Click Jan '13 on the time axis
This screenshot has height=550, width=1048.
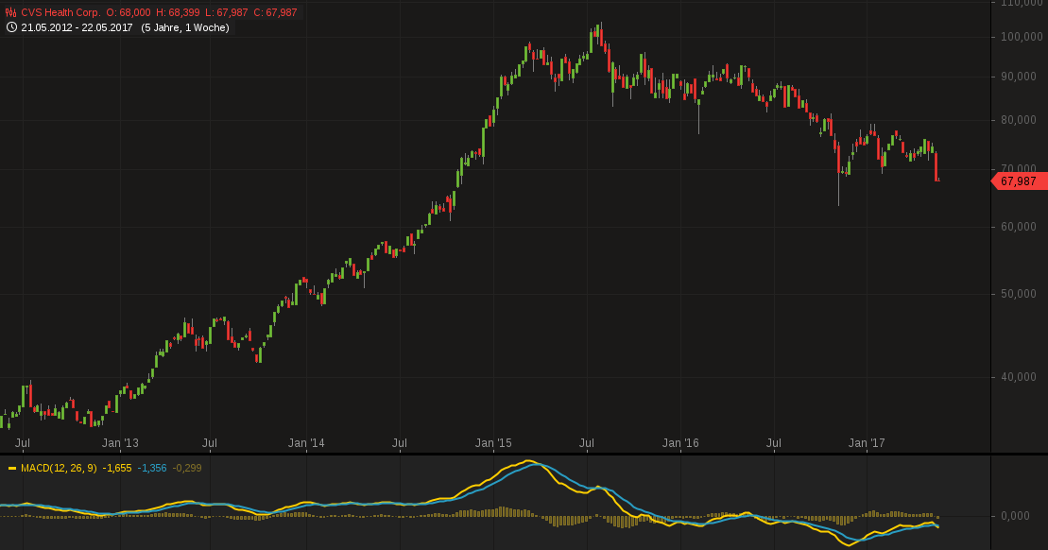[120, 442]
